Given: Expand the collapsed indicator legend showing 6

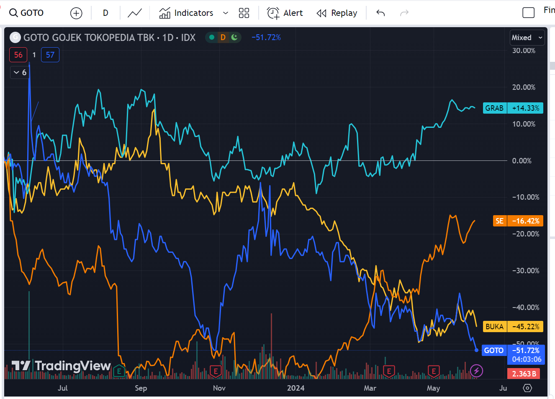Looking at the screenshot, I should coord(20,72).
